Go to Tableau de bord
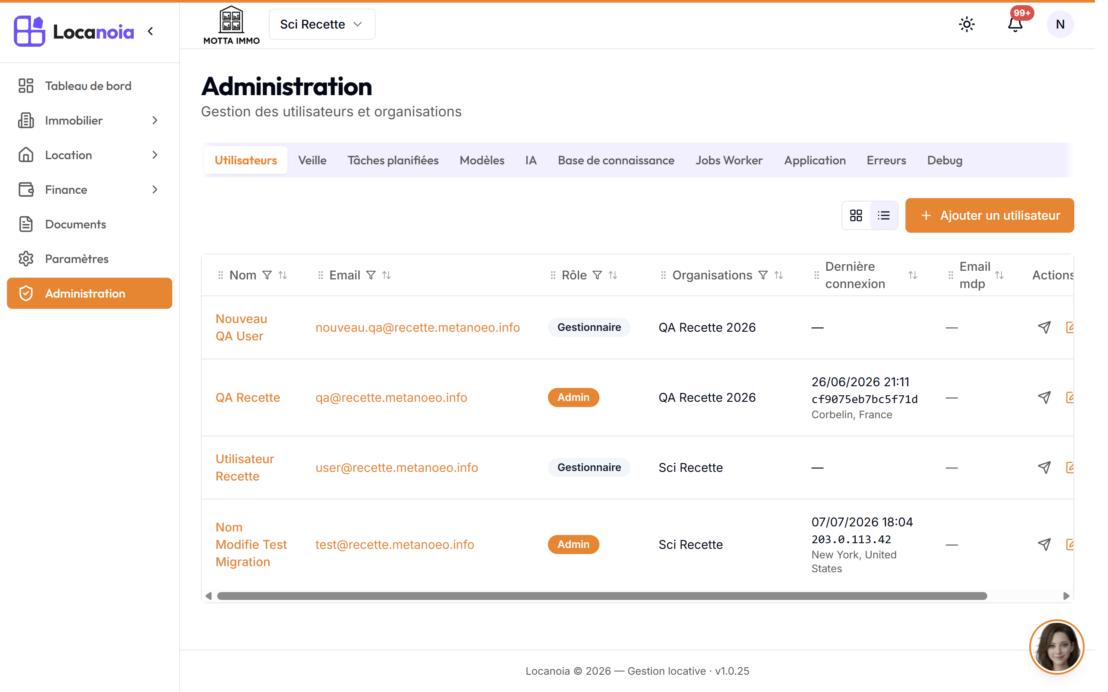The image size is (1108, 692). tap(89, 86)
